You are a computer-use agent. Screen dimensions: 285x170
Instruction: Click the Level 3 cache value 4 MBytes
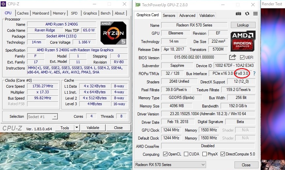95,104
